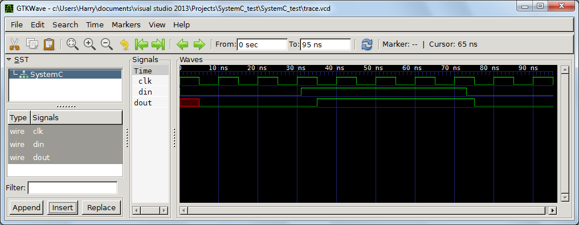The width and height of the screenshot is (579, 225).
Task: Find next edge with right arrow
Action: (x=199, y=44)
